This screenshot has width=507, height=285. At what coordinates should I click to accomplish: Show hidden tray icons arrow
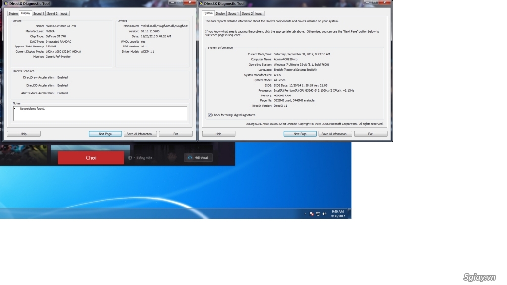tap(305, 214)
